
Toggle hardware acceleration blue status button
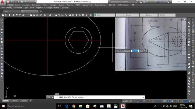(x=186, y=101)
